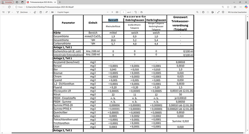The height and width of the screenshot is (134, 249).
Task: Select the Trinkwasseranalyse-2023-06-04 tab
Action: (x=41, y=2)
